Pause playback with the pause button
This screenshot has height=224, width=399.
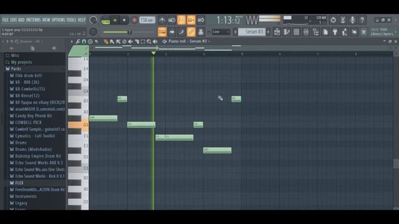coord(115,21)
